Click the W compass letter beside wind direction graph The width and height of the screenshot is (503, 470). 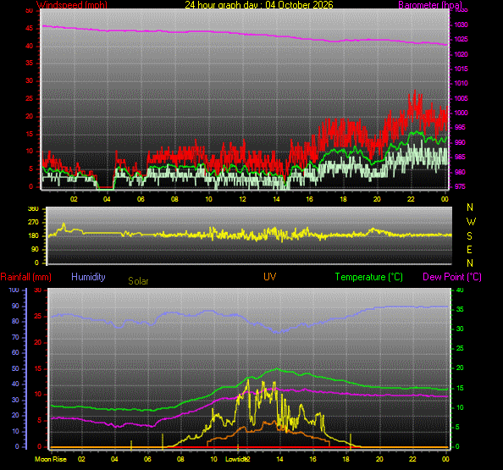[471, 222]
